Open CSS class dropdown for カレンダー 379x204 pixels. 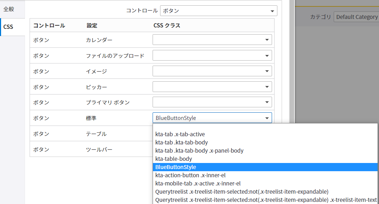click(212, 40)
